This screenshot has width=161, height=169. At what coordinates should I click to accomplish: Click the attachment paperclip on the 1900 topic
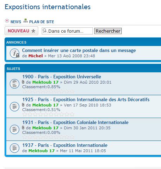[x=23, y=82]
